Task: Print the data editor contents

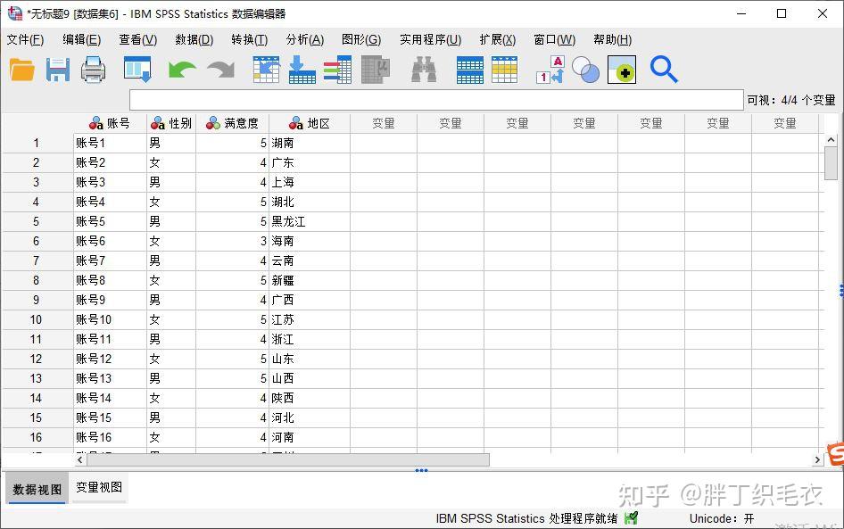Action: click(94, 70)
